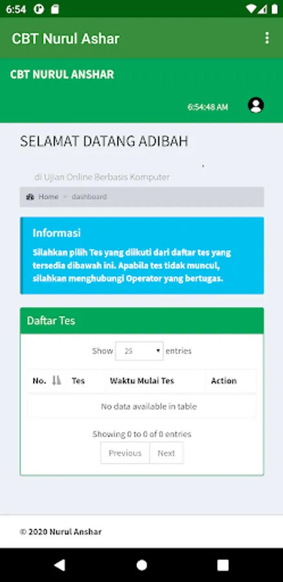The height and width of the screenshot is (582, 283).
Task: Tap the Wi-Fi status bar icon
Action: click(251, 9)
